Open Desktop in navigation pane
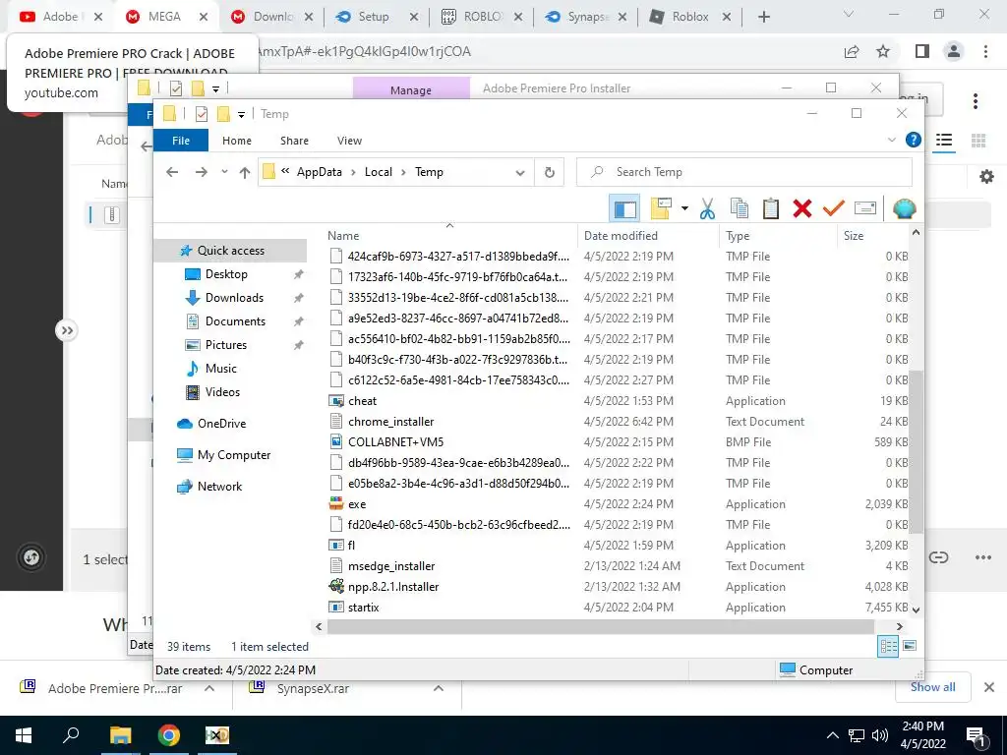The height and width of the screenshot is (755, 1007). [x=226, y=274]
